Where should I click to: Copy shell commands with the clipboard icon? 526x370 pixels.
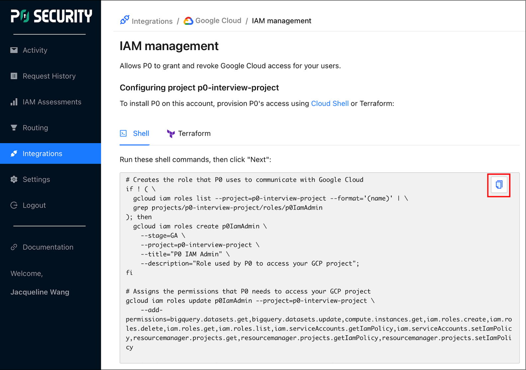point(499,185)
